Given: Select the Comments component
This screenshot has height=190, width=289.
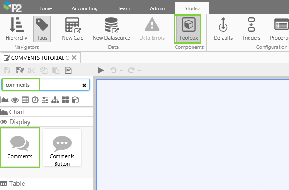Looking at the screenshot, I should 20,148.
